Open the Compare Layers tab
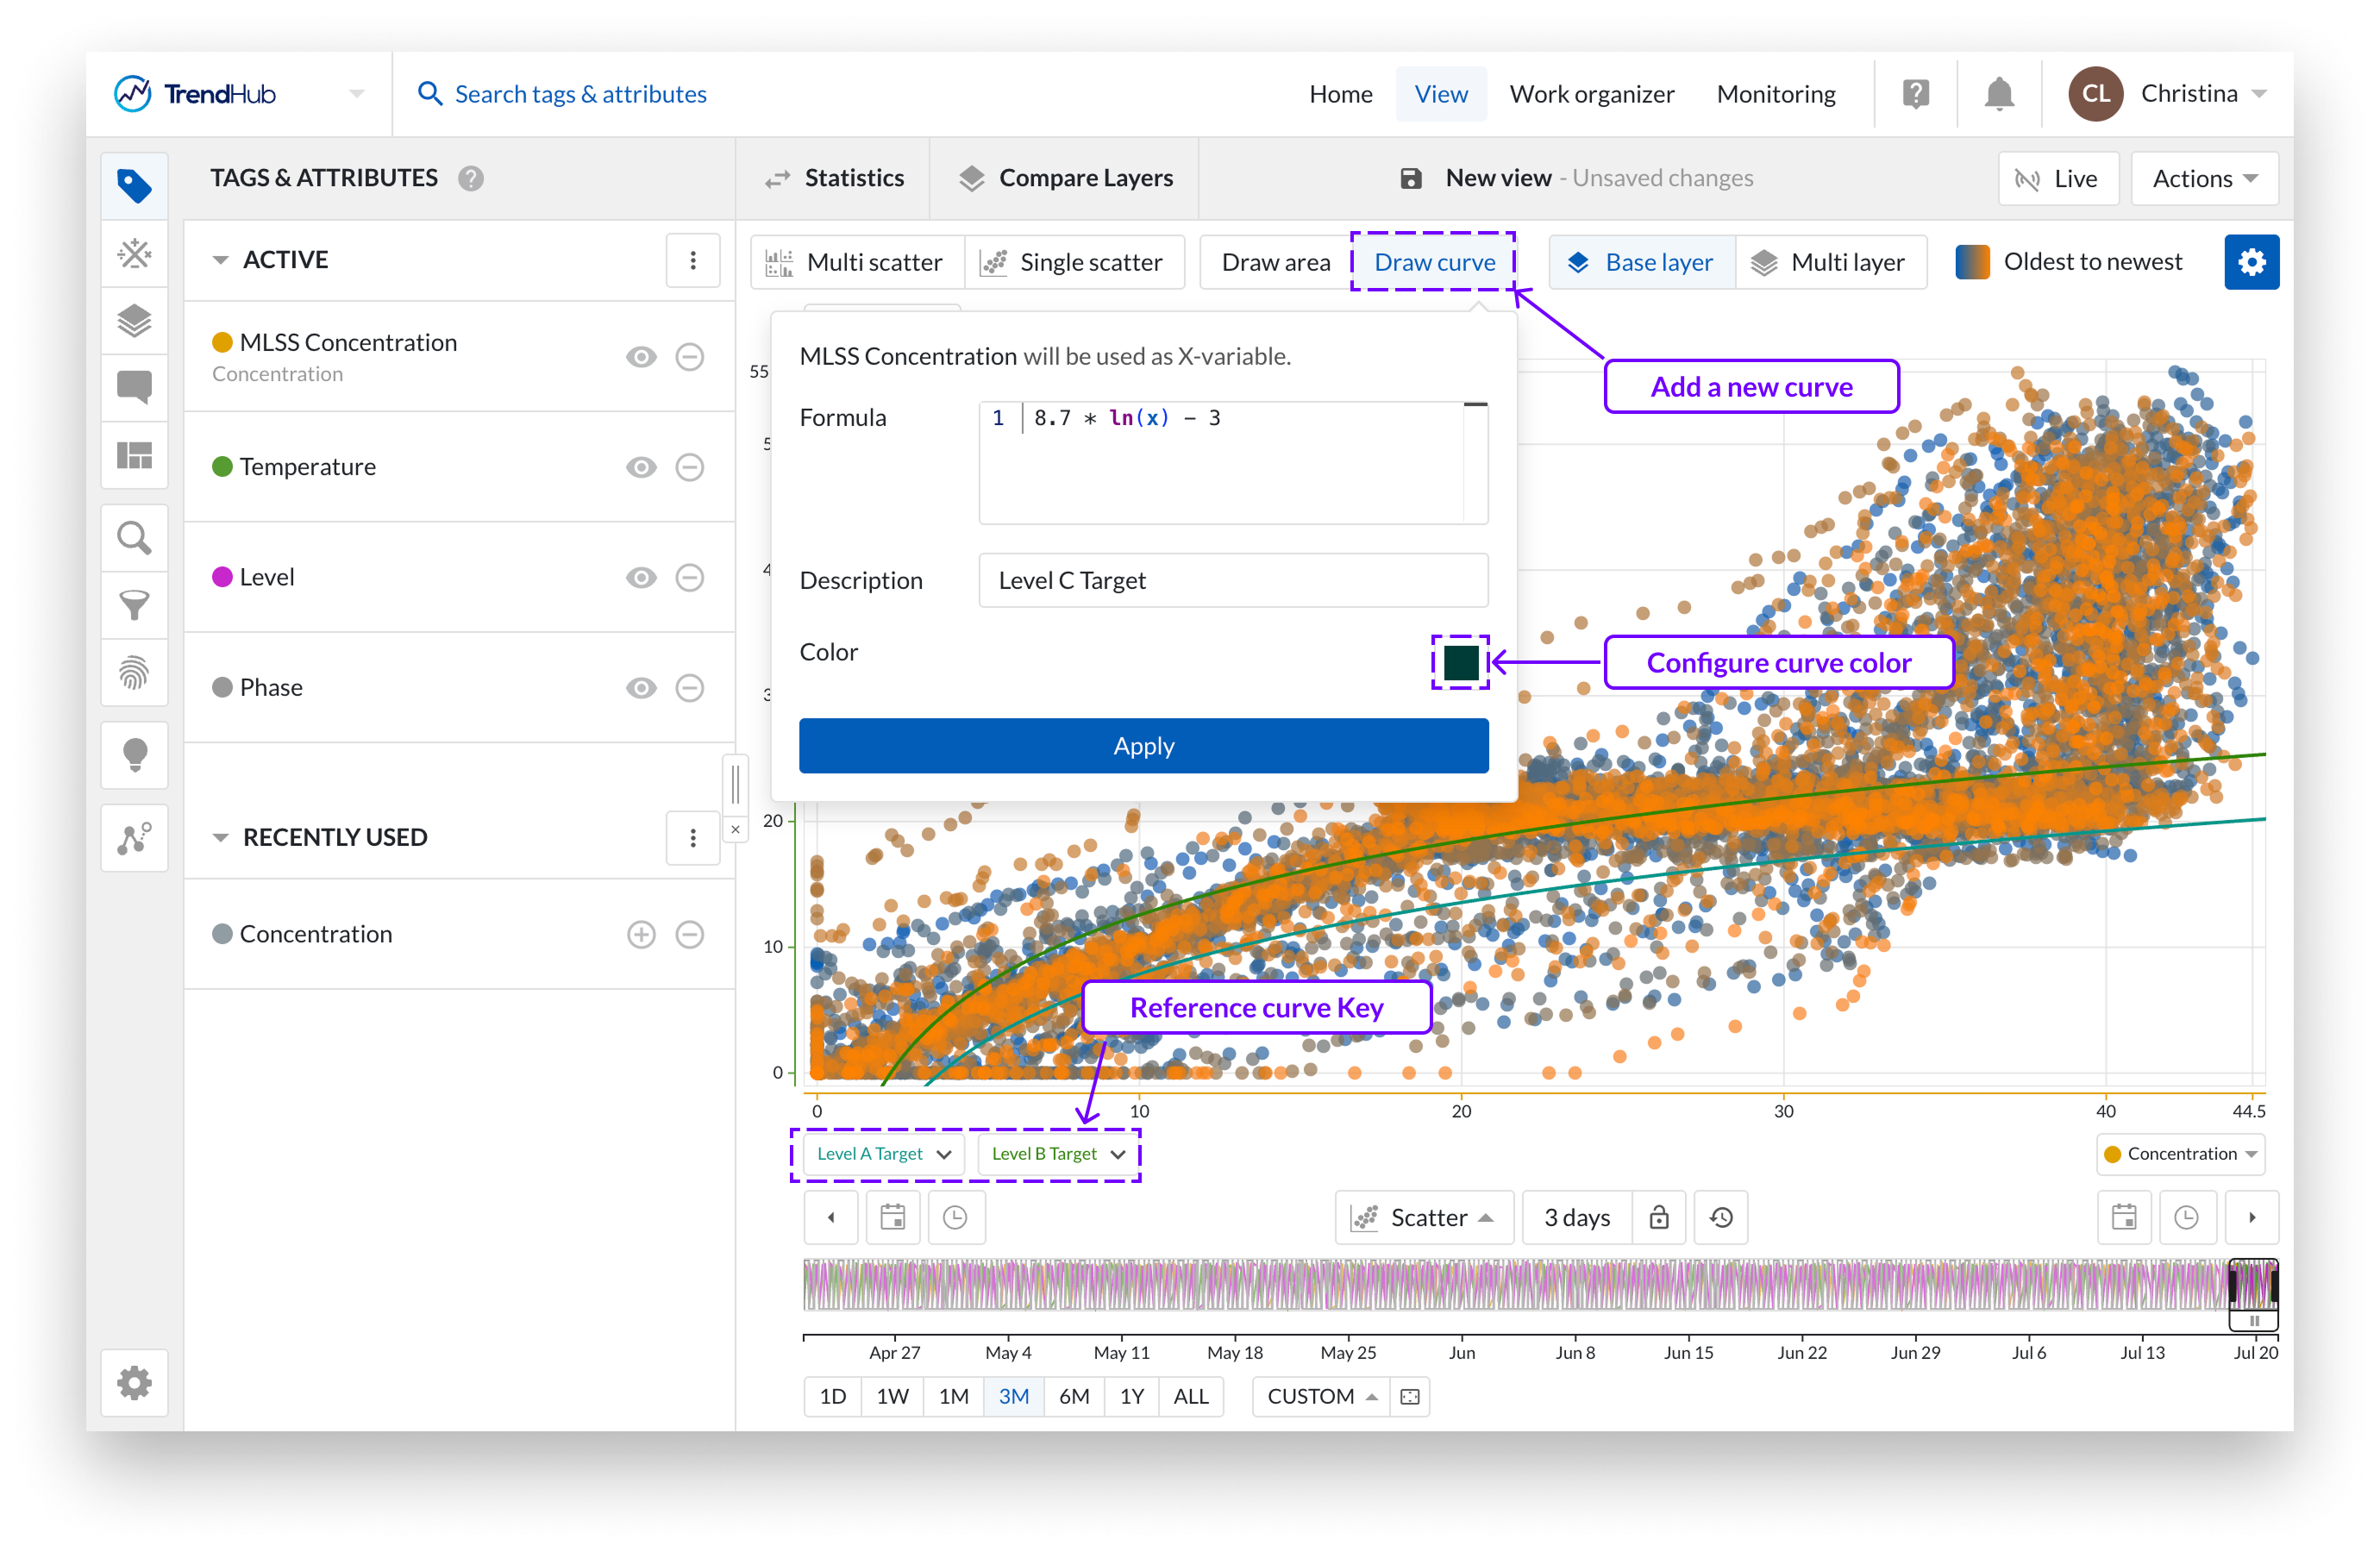The image size is (2380, 1552). point(1066,177)
